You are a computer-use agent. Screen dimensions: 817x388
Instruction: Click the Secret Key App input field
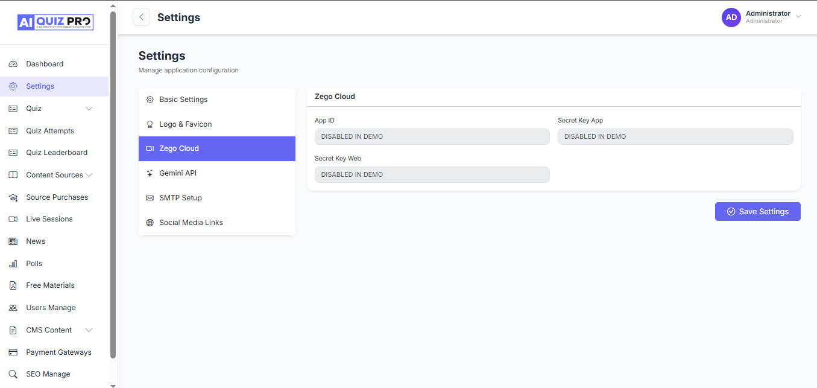(x=675, y=136)
